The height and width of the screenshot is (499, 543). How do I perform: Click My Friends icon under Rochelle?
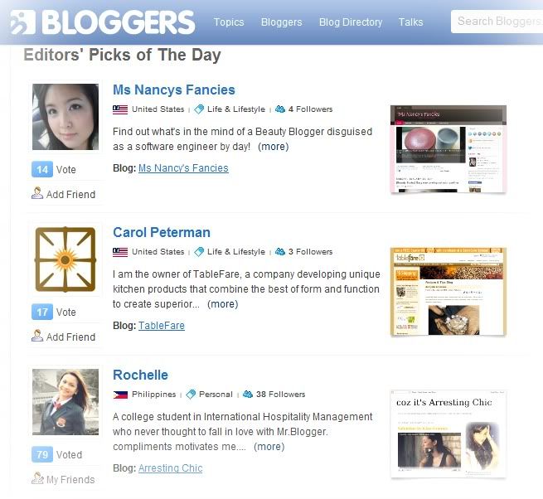[x=37, y=478]
